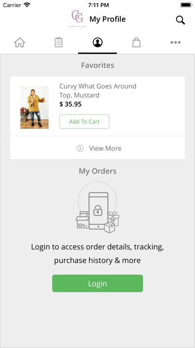
Task: Tap the locked phone orders illustration
Action: click(97, 207)
